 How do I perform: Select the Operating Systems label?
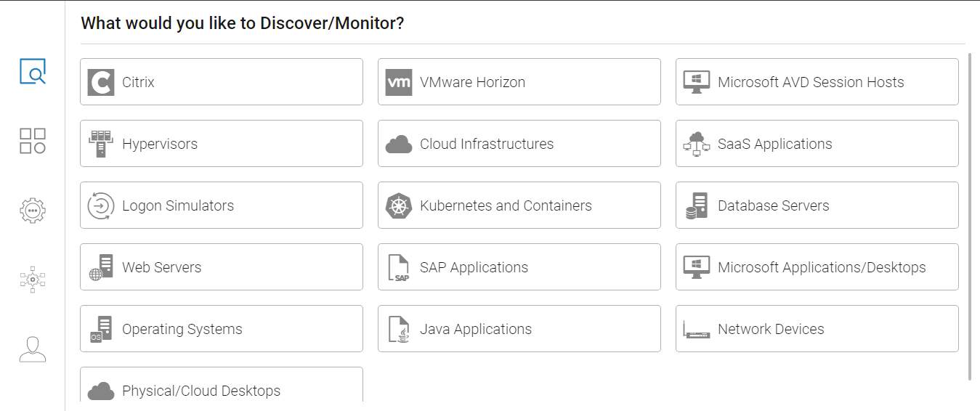(x=182, y=329)
